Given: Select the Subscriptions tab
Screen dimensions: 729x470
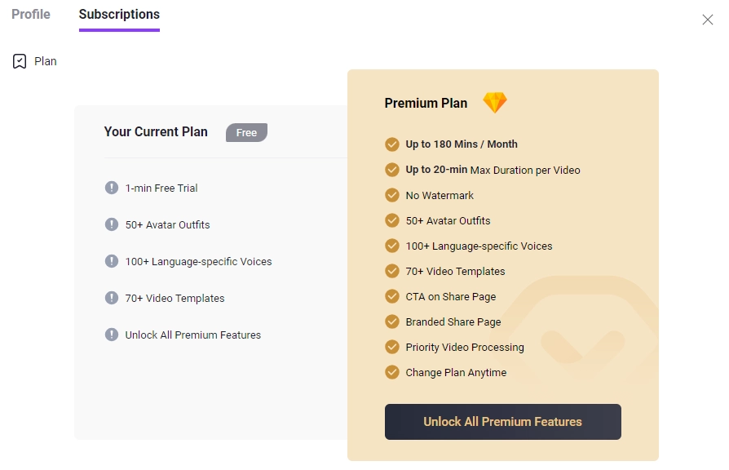Looking at the screenshot, I should click(119, 15).
